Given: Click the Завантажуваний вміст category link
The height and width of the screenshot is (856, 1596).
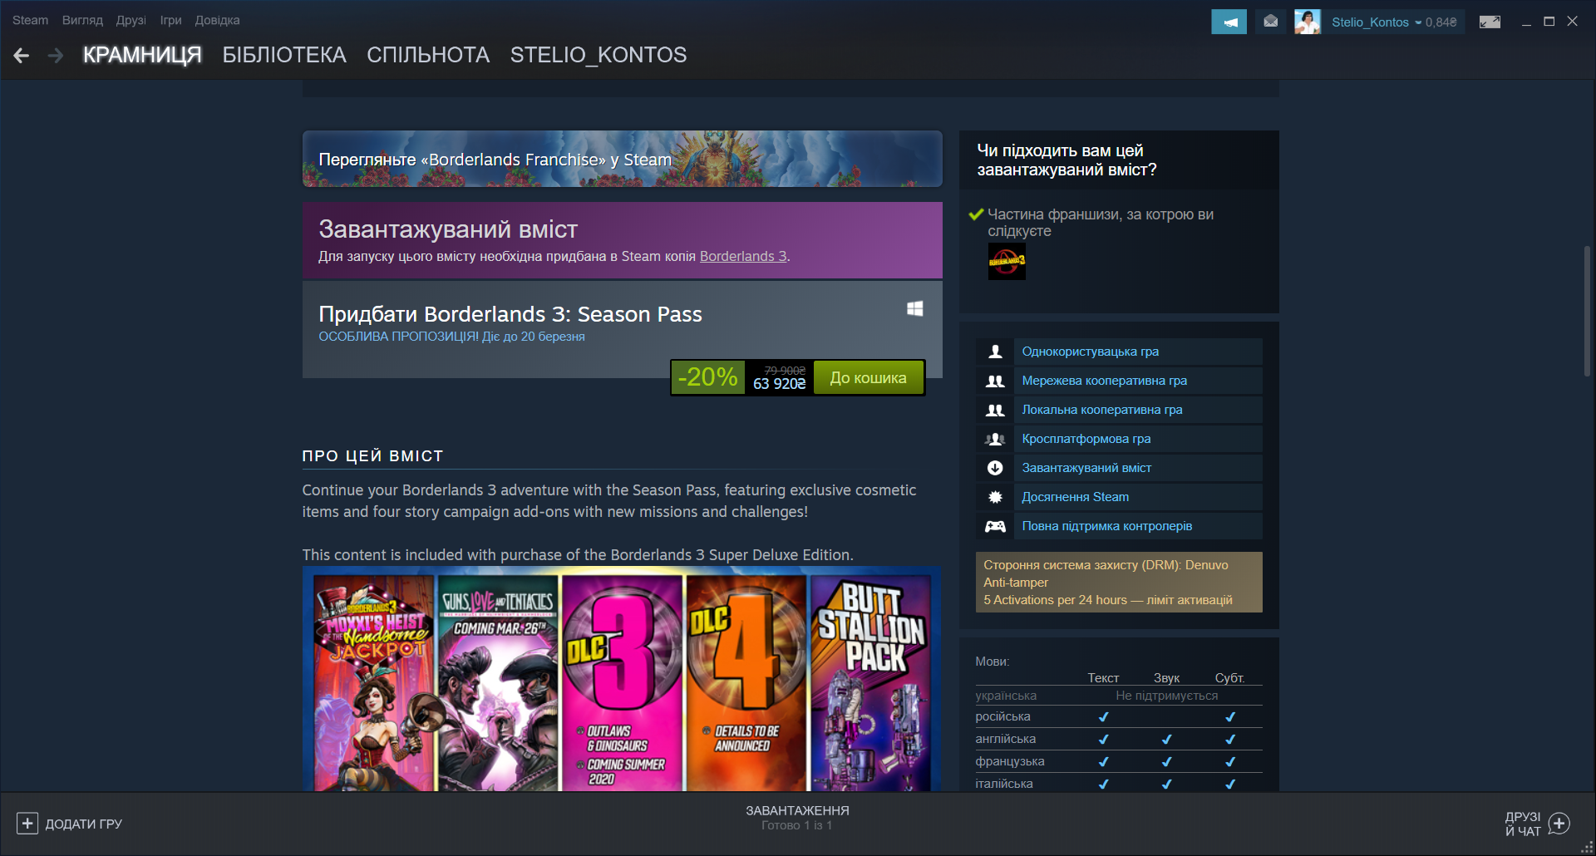Looking at the screenshot, I should point(1086,468).
